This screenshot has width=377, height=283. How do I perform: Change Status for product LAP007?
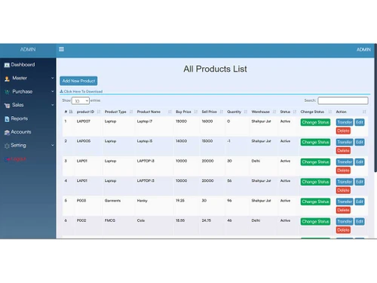315,122
